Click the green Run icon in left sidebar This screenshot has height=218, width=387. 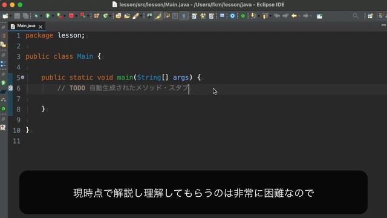pos(3,82)
